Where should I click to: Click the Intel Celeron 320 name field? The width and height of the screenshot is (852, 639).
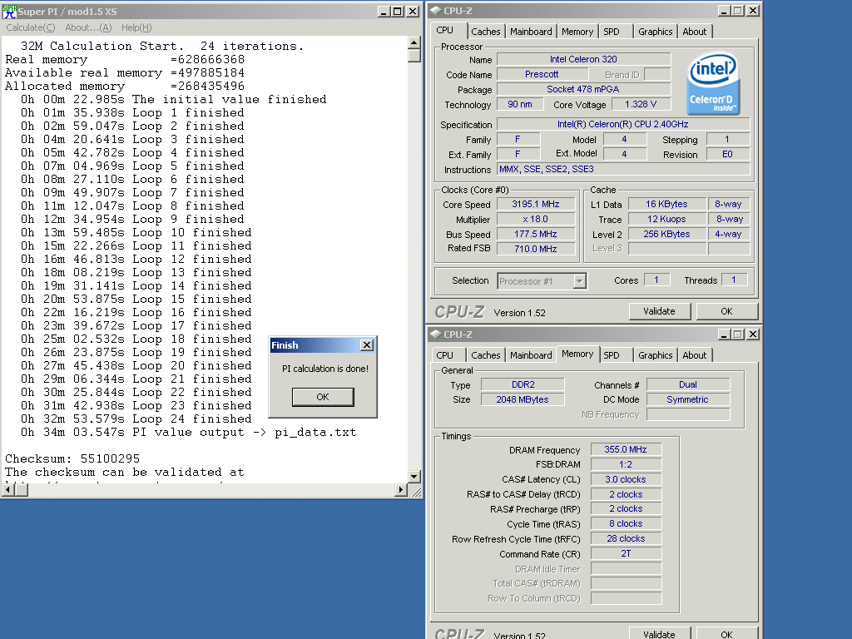click(x=583, y=59)
